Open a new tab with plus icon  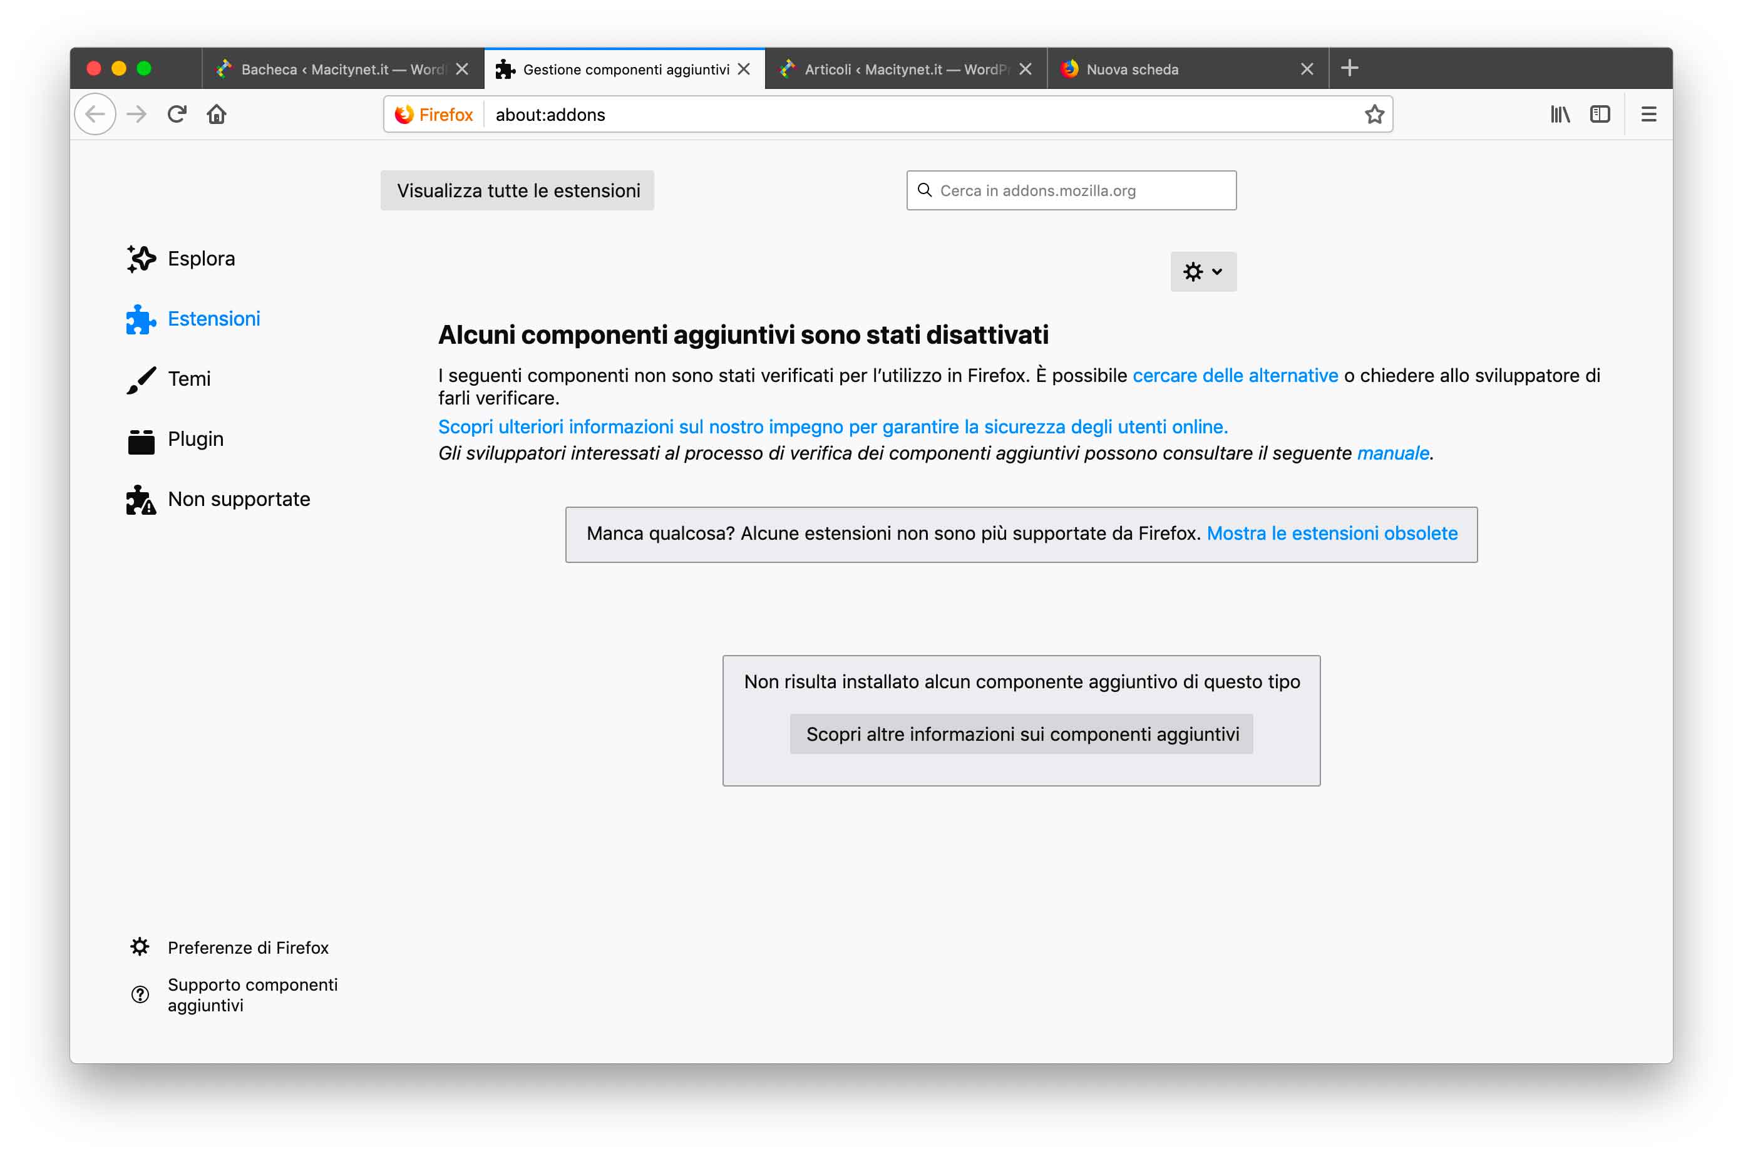[x=1349, y=68]
